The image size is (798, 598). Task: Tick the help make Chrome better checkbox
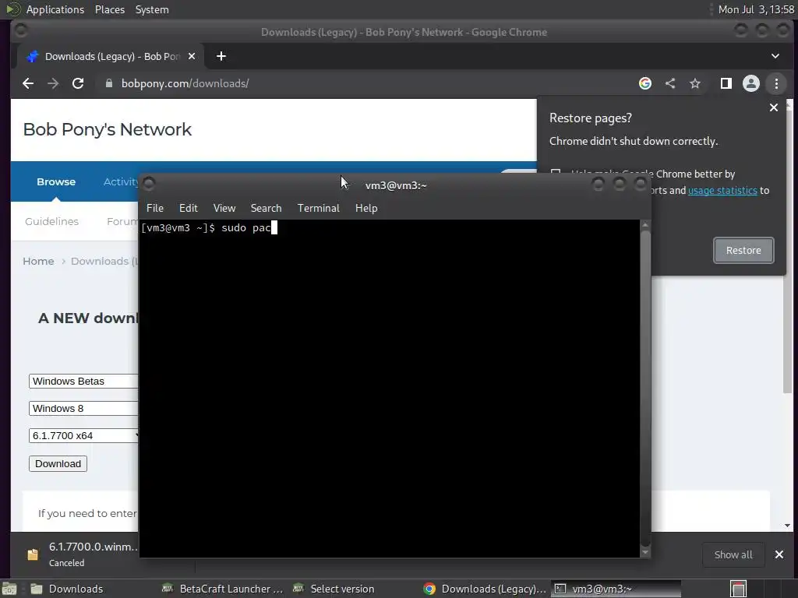[555, 172]
